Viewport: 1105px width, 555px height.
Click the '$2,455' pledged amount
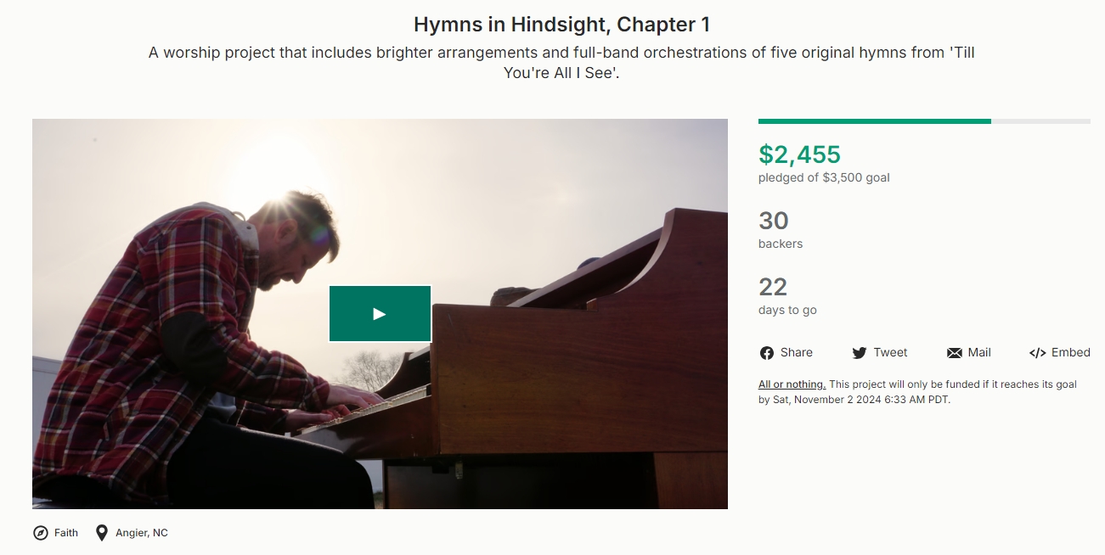[x=799, y=154]
